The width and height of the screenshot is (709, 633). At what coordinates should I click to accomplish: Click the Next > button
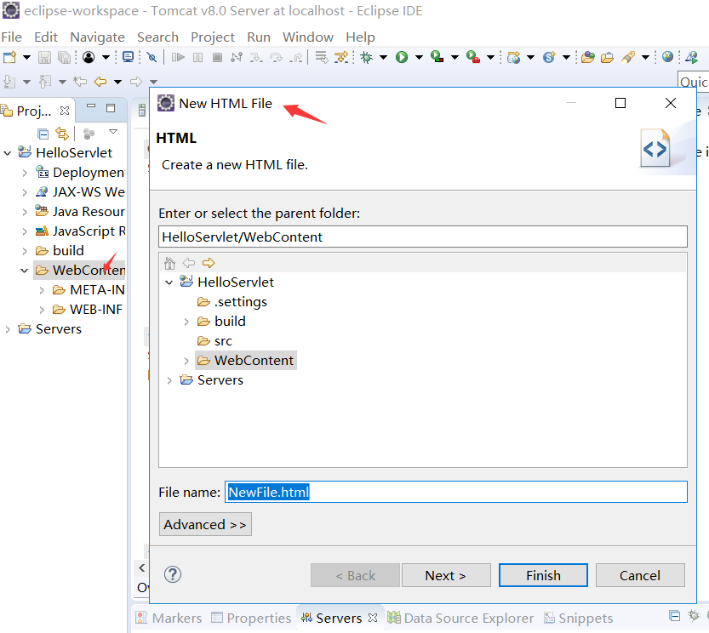(x=446, y=575)
